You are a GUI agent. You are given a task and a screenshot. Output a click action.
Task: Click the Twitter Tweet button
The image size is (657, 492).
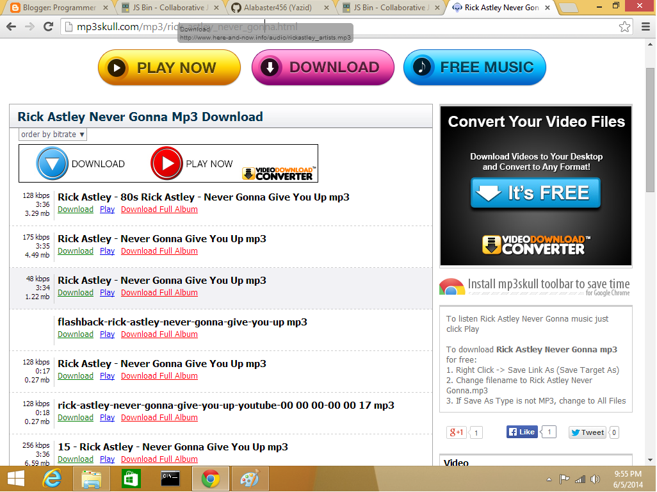click(x=587, y=432)
